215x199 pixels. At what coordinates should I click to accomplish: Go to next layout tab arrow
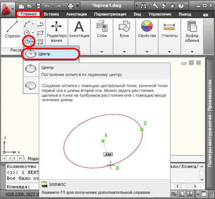point(15,159)
